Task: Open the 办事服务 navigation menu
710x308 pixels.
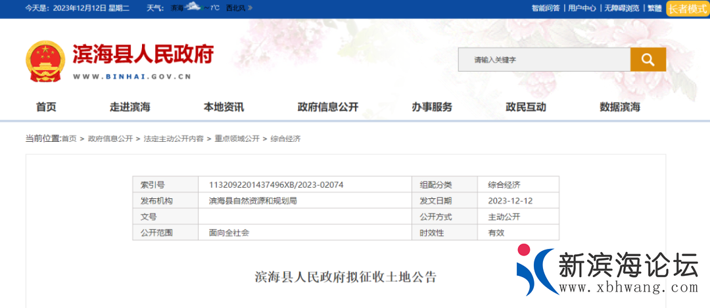Action: (x=432, y=107)
